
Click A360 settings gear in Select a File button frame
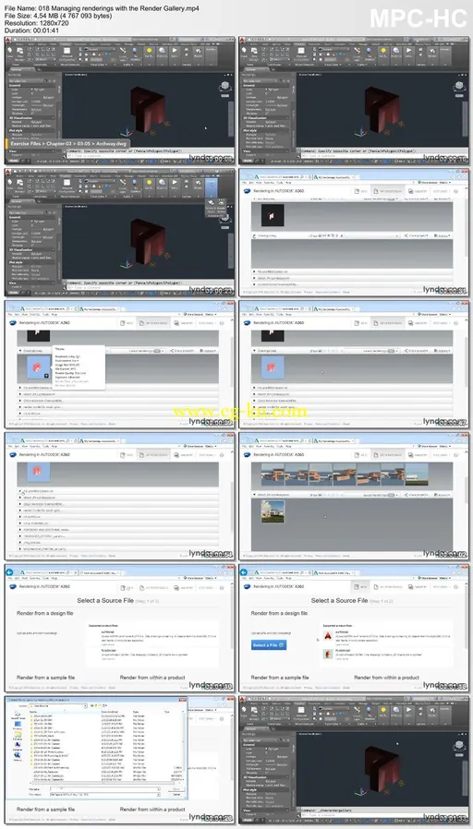[455, 587]
